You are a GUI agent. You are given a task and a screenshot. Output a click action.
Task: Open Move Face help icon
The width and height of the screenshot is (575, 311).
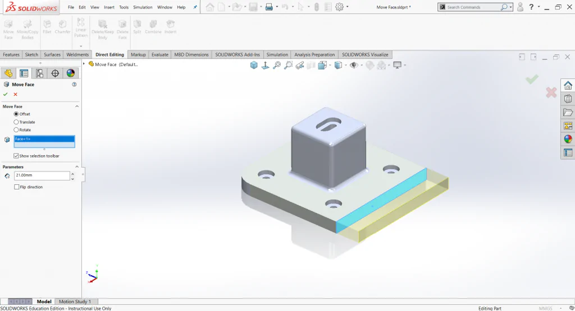click(x=74, y=85)
